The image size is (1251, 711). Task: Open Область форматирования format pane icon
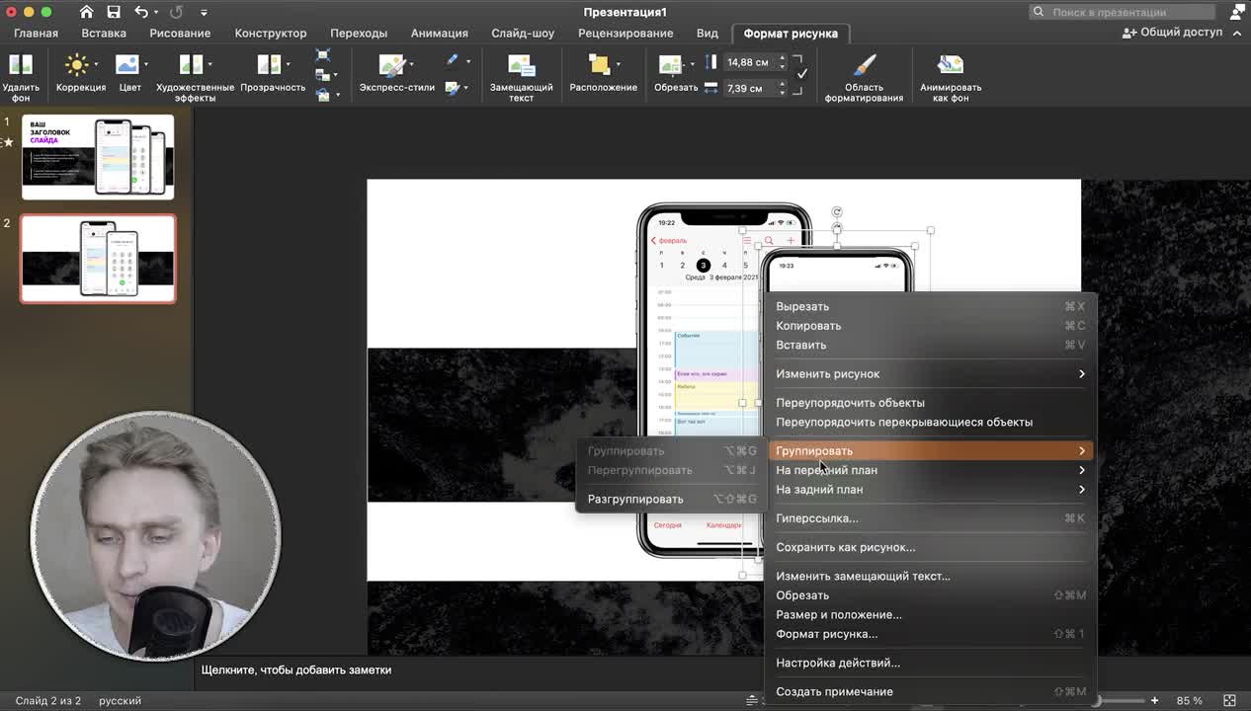point(864,65)
